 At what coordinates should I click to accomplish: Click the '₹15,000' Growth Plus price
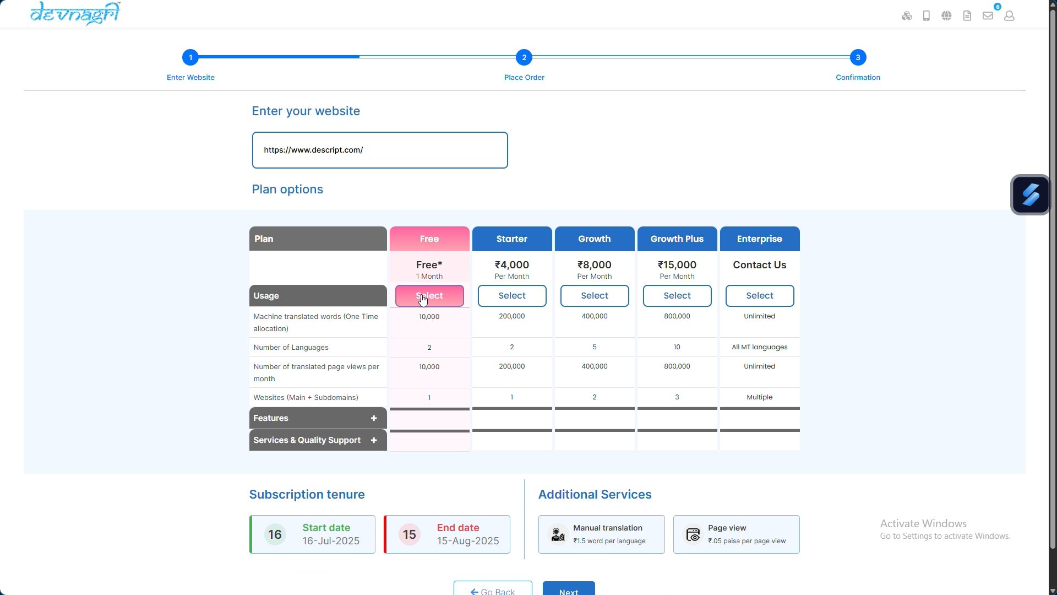tap(677, 265)
